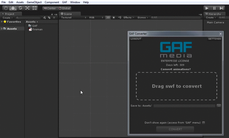Click the favorite star icon in Project toolbar
Screen dimensions: 229x138
tap(54, 18)
